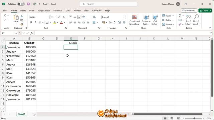Click the Comments button

pos(189,10)
